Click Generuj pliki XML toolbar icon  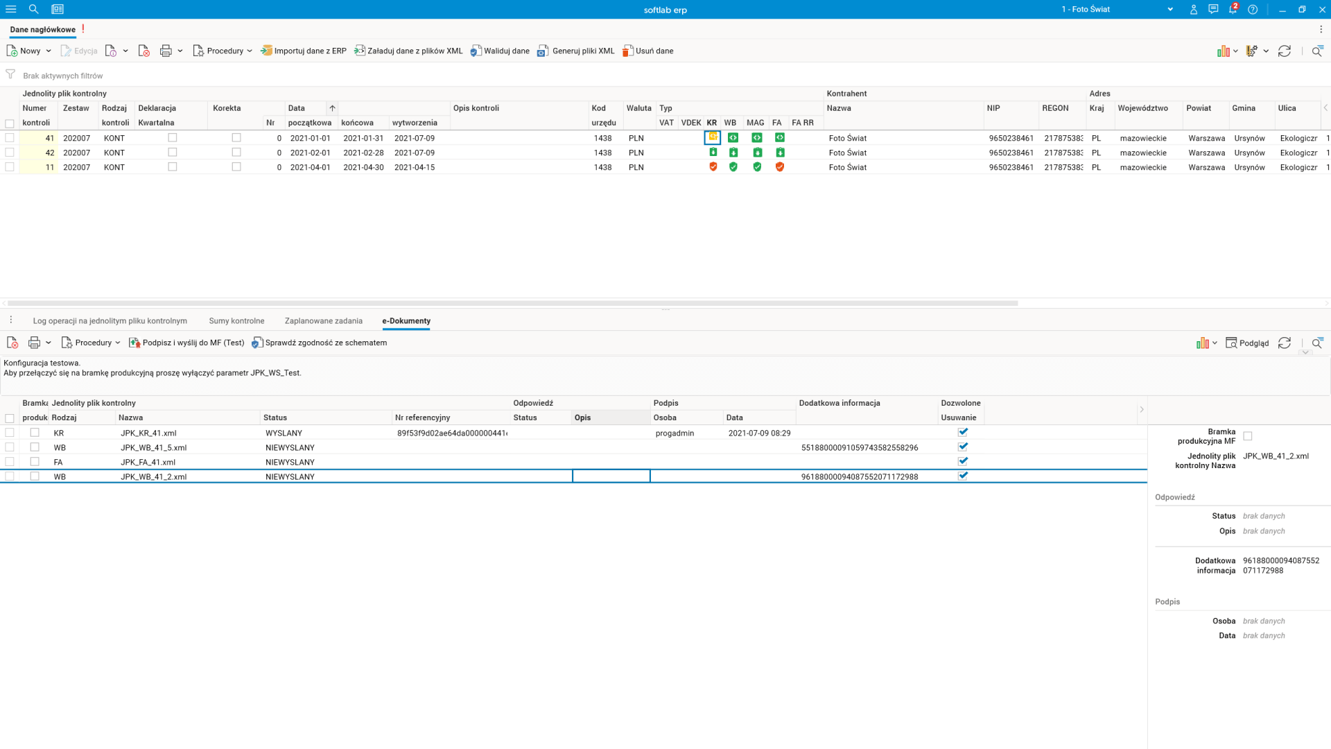point(543,51)
